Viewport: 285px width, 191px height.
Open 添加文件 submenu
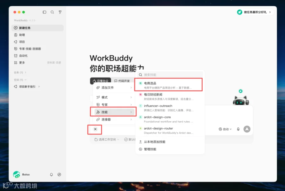tap(114, 88)
